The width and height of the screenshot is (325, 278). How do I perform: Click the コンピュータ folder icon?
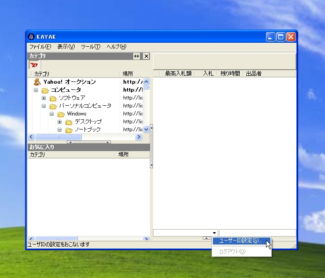click(x=45, y=90)
